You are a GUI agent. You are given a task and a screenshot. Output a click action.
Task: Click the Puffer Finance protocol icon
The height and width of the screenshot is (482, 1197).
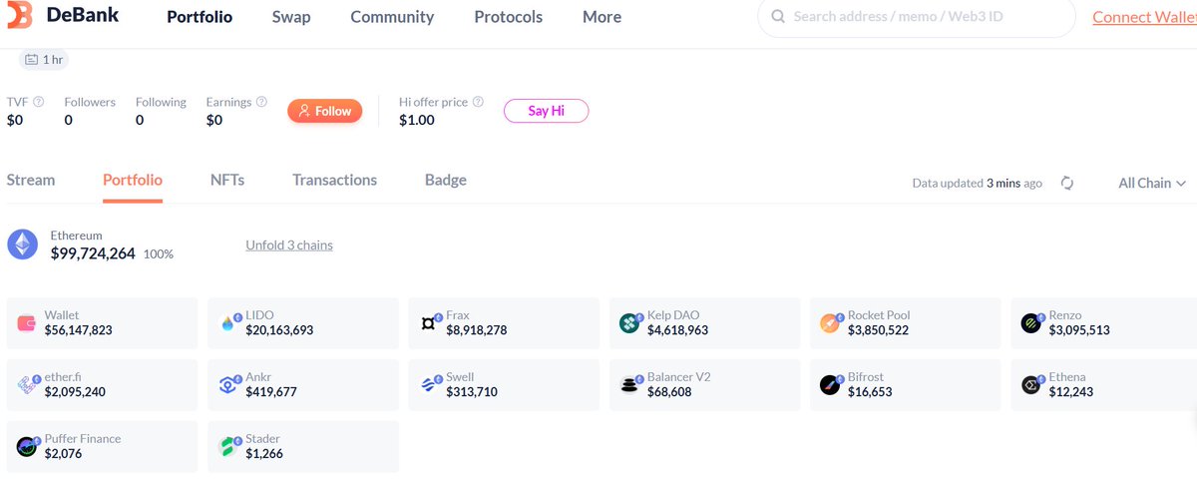tap(27, 447)
